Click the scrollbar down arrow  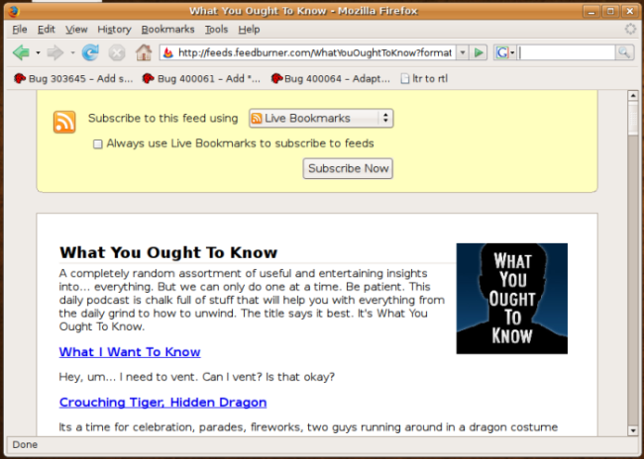tap(632, 430)
